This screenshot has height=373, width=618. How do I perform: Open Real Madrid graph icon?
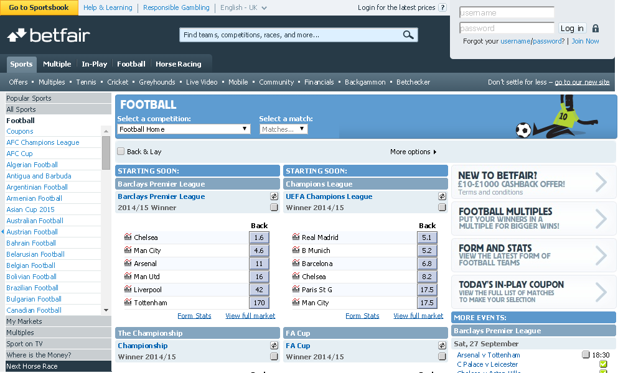[x=296, y=237]
